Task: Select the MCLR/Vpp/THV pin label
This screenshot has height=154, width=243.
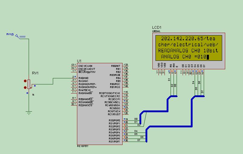Action: (87, 72)
